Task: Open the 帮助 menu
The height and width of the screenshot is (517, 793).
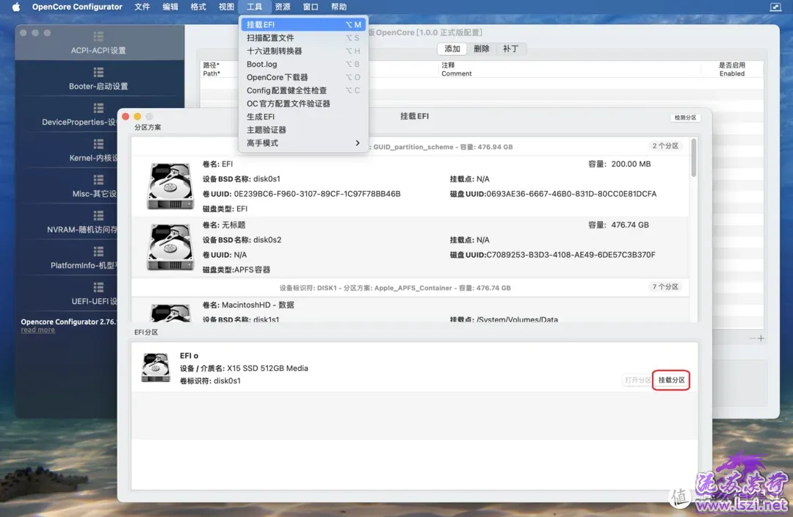Action: tap(338, 7)
